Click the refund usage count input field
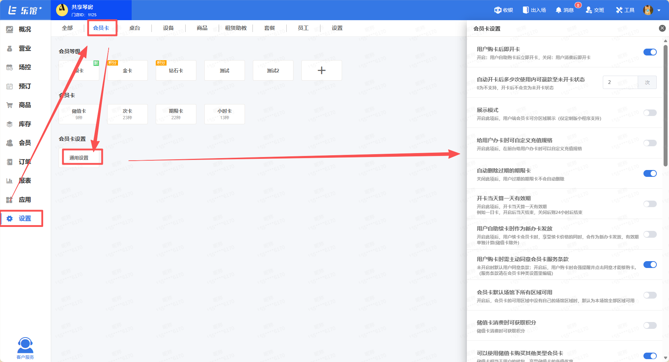 pos(620,82)
